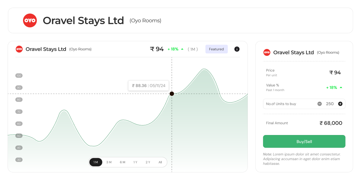Click the OYO logo in chart card

coord(19,49)
